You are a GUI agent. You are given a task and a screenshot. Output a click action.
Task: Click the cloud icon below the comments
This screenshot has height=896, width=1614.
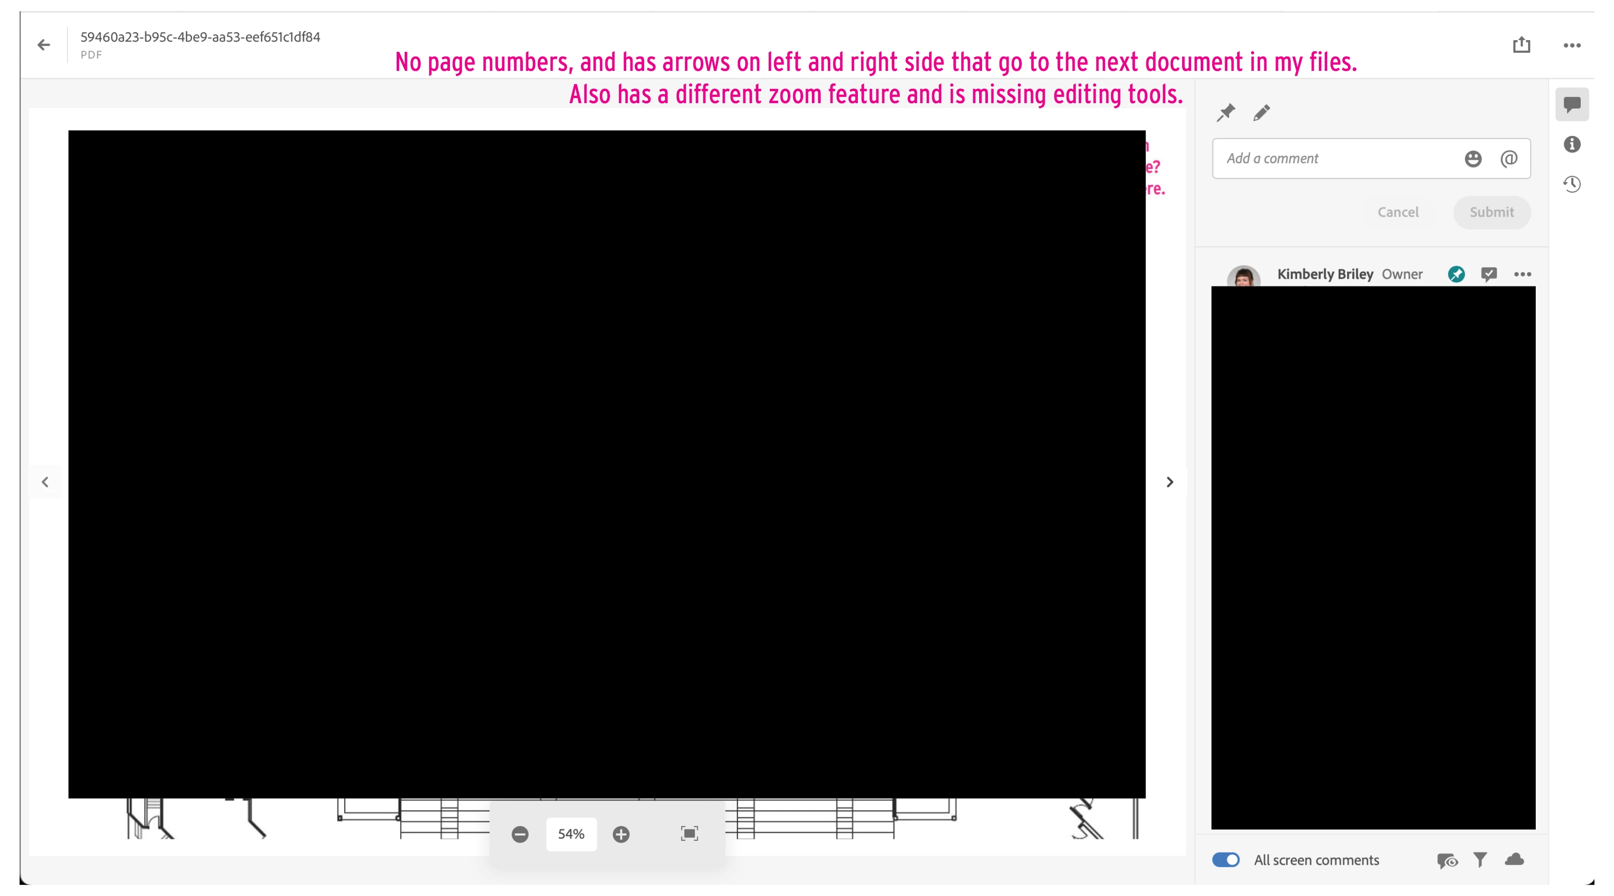point(1514,859)
